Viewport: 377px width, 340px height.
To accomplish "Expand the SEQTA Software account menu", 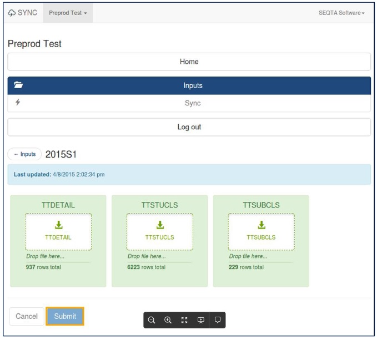I will pyautogui.click(x=341, y=13).
